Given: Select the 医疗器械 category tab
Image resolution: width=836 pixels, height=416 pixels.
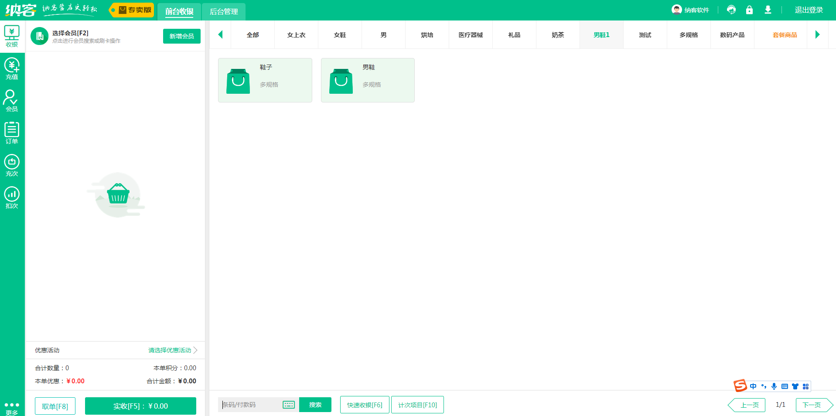Looking at the screenshot, I should click(471, 35).
